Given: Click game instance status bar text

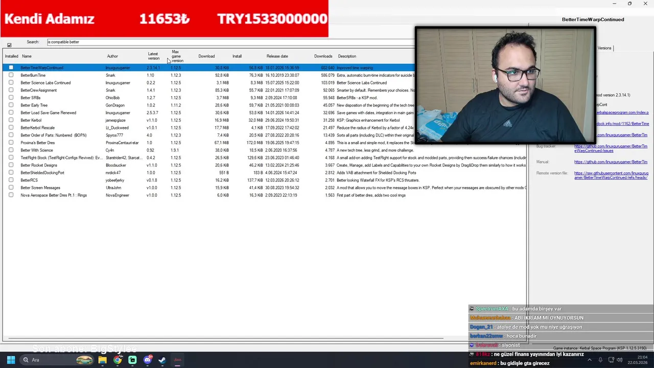Looking at the screenshot, I should [600, 348].
